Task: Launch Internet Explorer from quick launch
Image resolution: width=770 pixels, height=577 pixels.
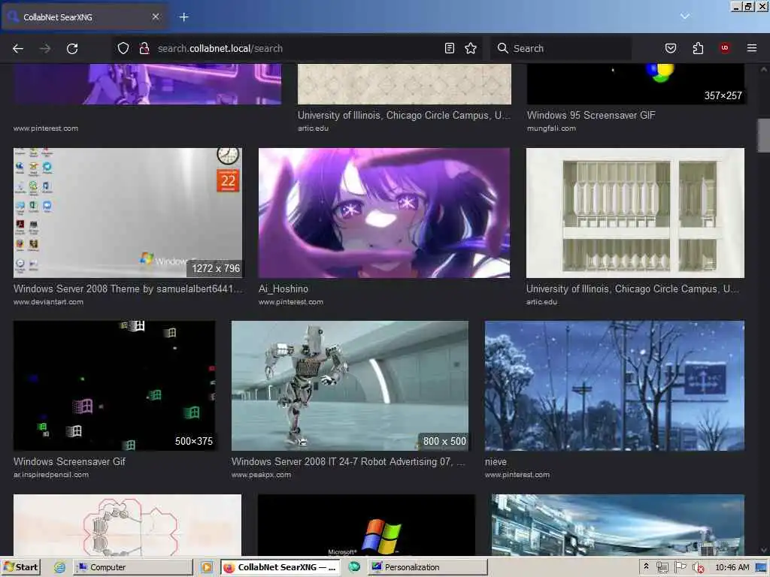Action: [60, 567]
